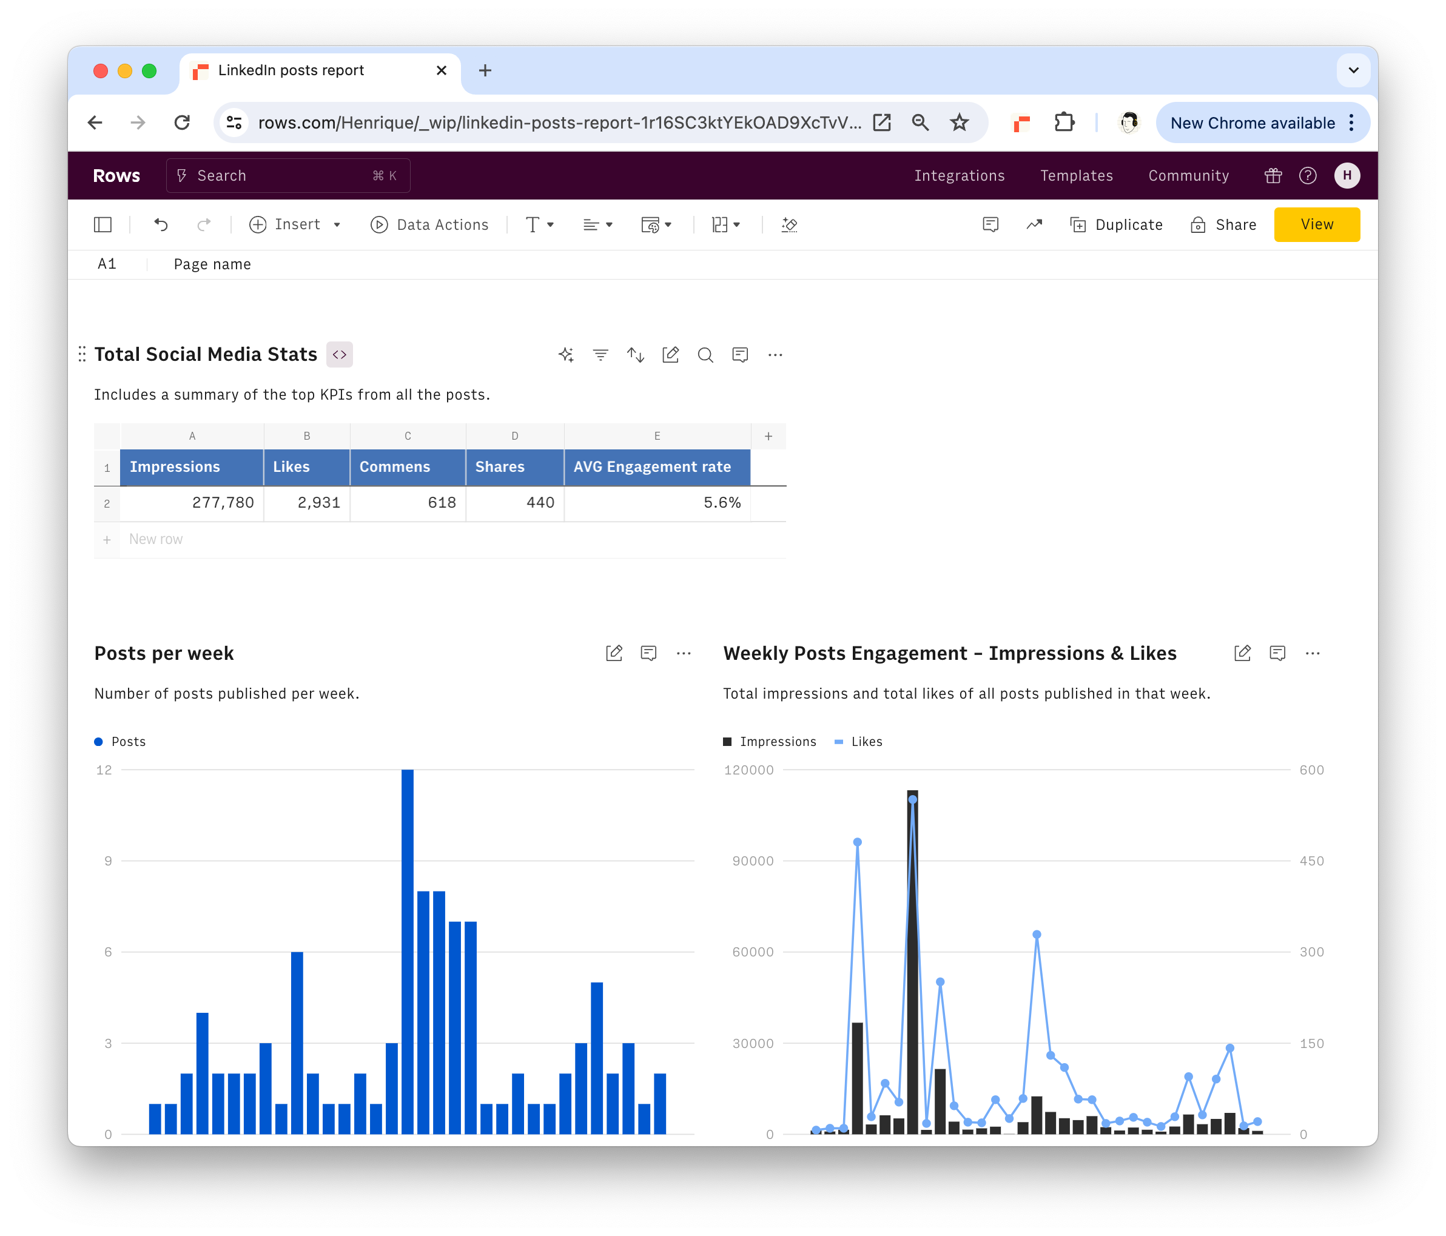
Task: Click the redo arrow icon
Action: [x=204, y=225]
